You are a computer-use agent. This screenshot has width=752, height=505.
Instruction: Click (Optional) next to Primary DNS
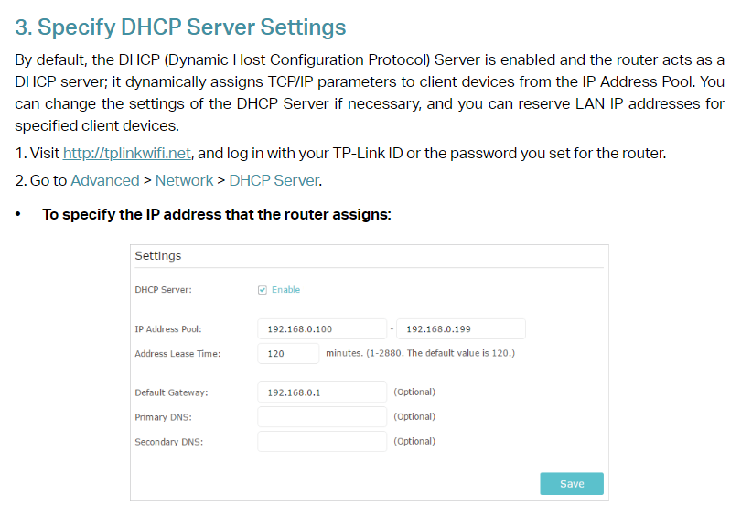414,416
